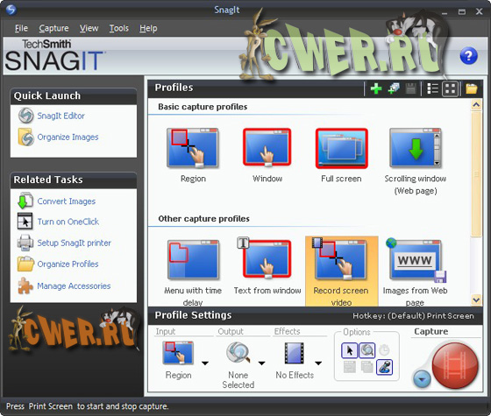
Task: Switch profiles to thumbnail grid view
Action: 451,88
